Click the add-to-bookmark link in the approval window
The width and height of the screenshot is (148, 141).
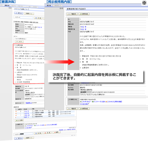[39, 125]
